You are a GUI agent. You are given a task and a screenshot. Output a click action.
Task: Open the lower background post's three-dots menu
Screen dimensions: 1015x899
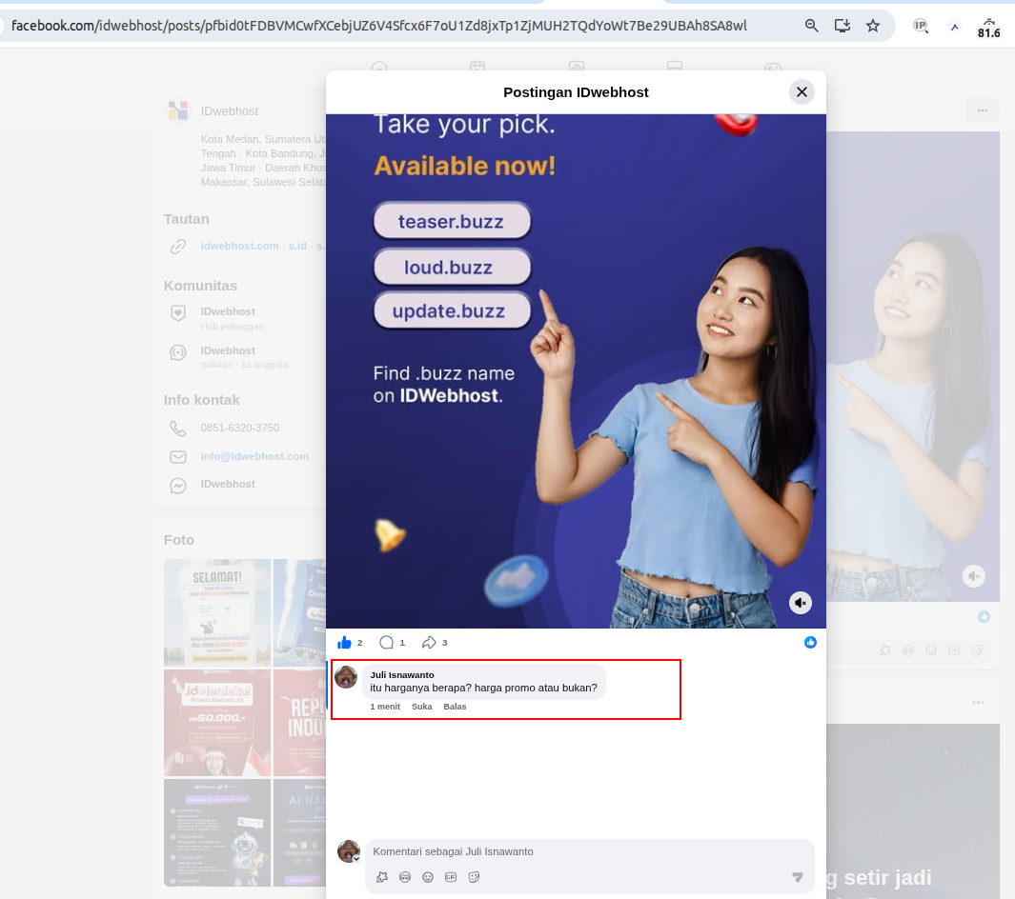click(978, 703)
